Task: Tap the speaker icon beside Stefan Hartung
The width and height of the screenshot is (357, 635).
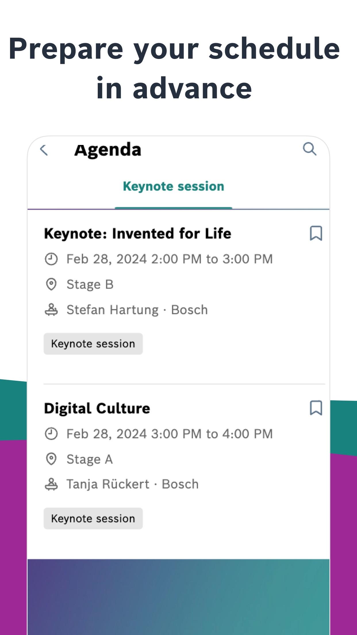Action: click(51, 310)
